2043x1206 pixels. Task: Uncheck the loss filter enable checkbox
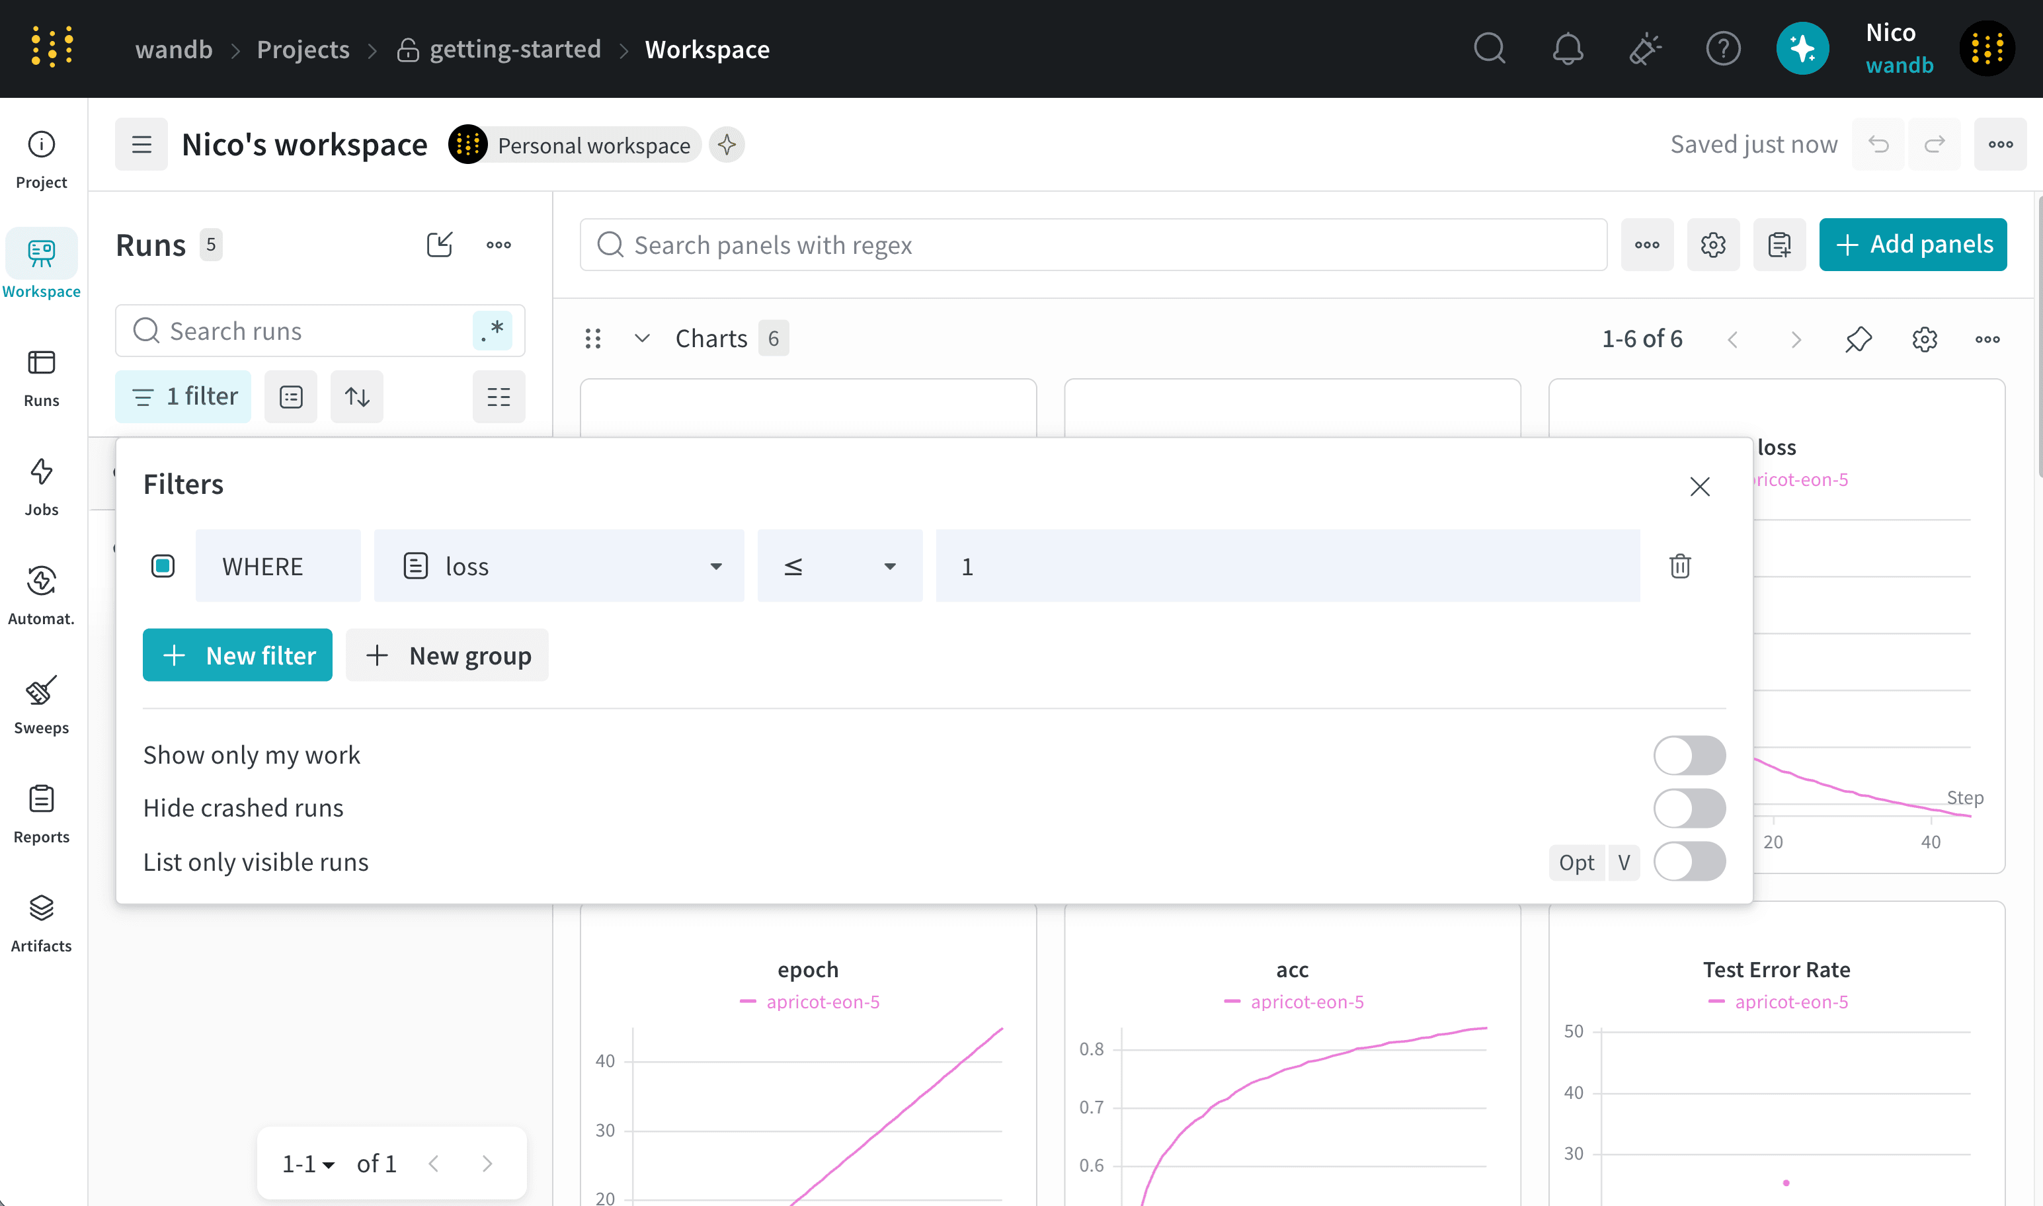point(163,565)
